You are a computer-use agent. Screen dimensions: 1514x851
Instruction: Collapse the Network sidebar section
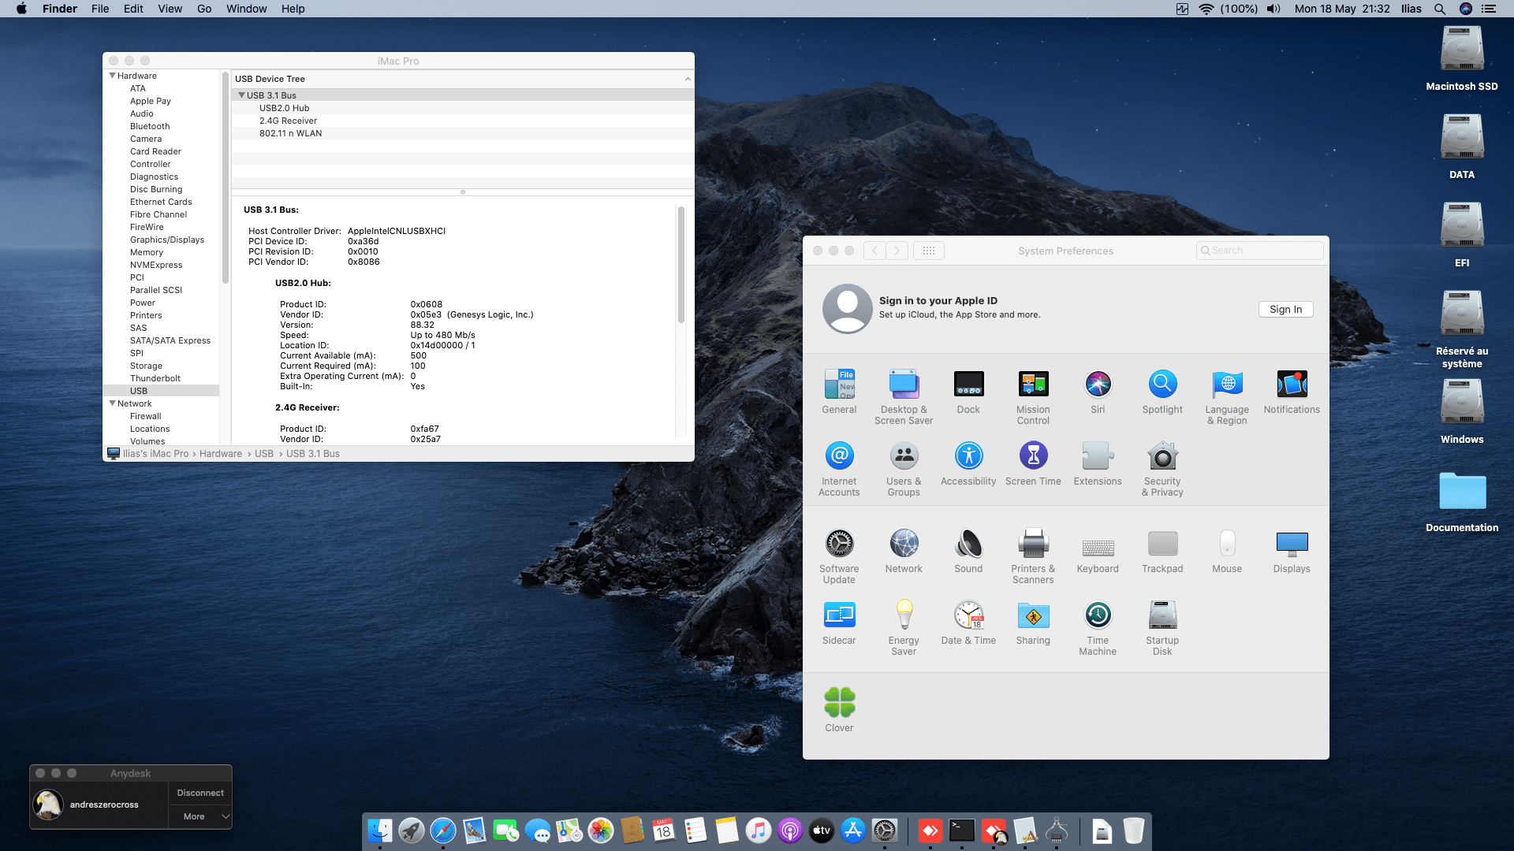click(x=112, y=403)
